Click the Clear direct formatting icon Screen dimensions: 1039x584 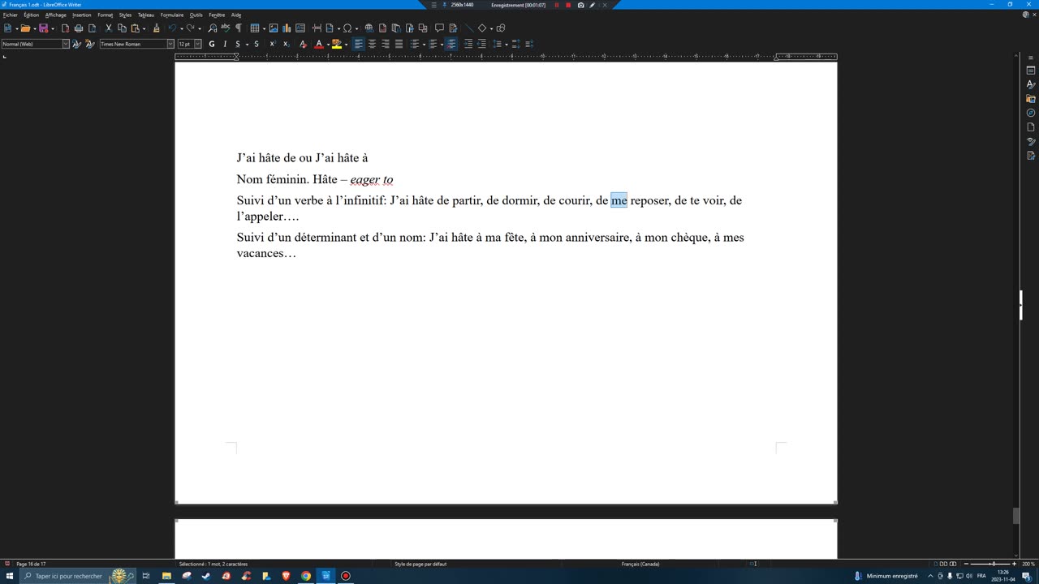pos(303,44)
